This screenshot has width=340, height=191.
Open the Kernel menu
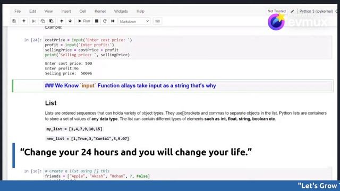click(100, 11)
